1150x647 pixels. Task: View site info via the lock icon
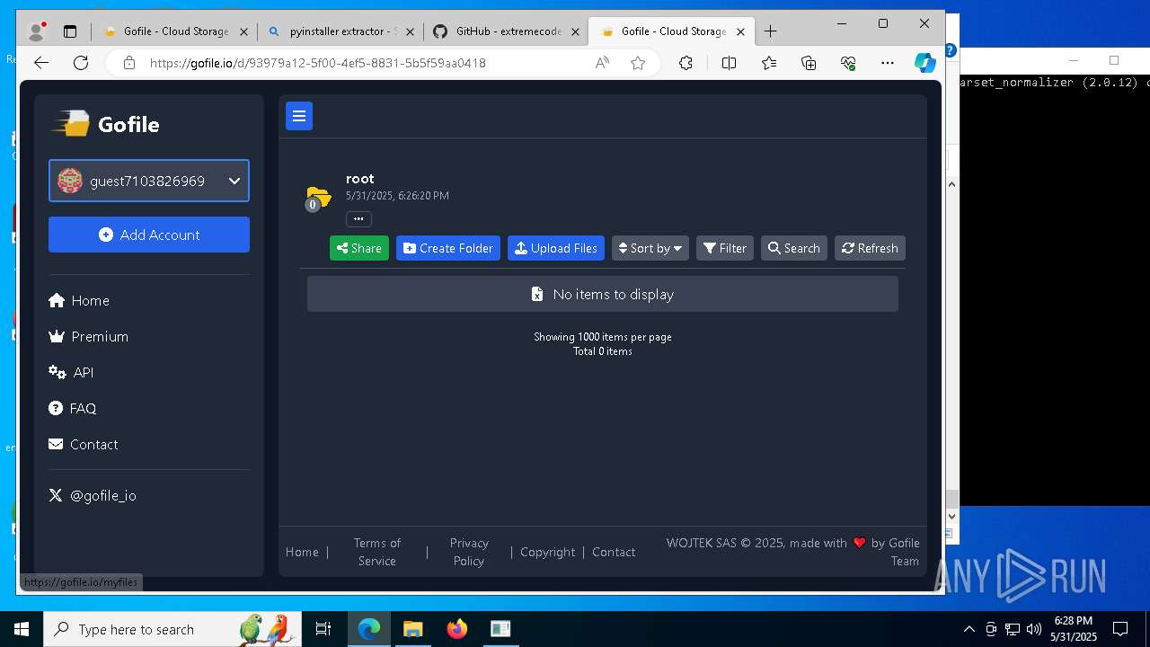(x=129, y=63)
